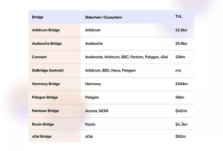Select the Arbitrum, BSC, Heco, Polygon cell

[x=110, y=70]
